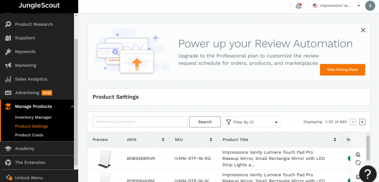This screenshot has height=182, width=379.
Task: Click the NEW badge next to Advertising
Action: (47, 93)
